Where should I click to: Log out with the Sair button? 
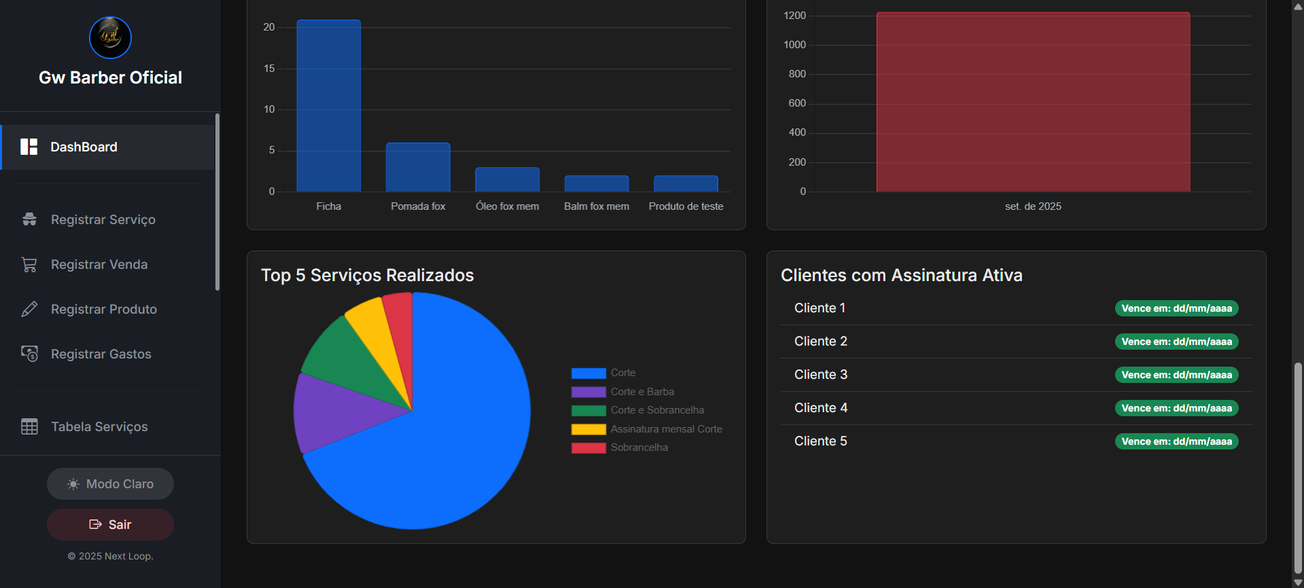[x=110, y=524]
